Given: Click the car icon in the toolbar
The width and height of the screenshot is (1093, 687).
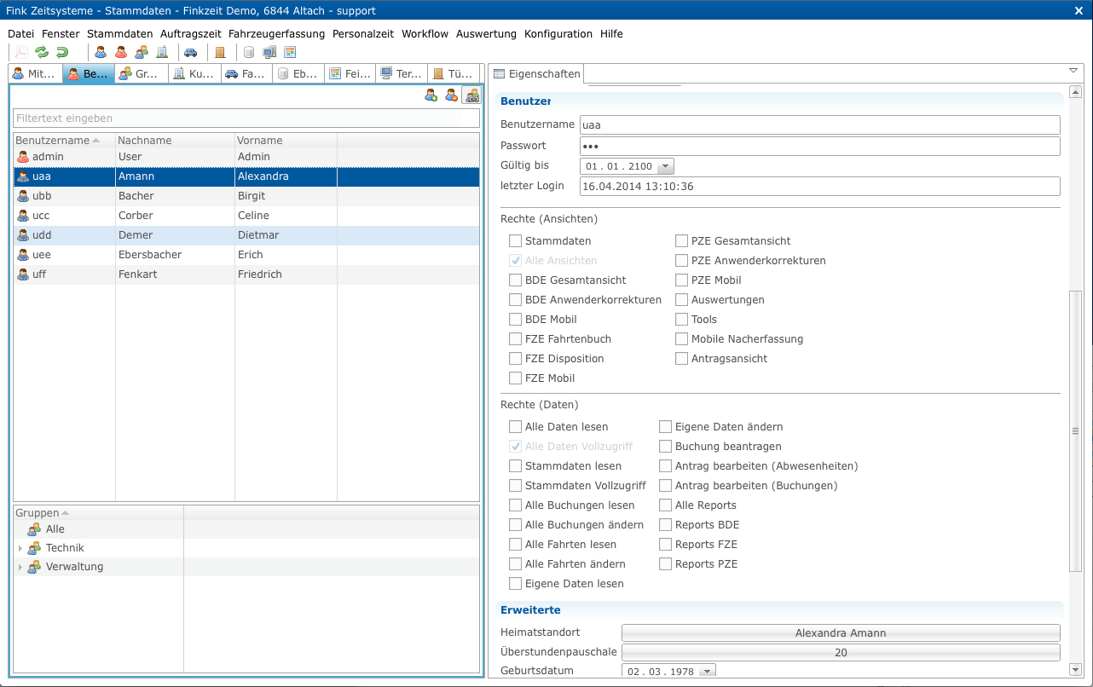Looking at the screenshot, I should (191, 53).
